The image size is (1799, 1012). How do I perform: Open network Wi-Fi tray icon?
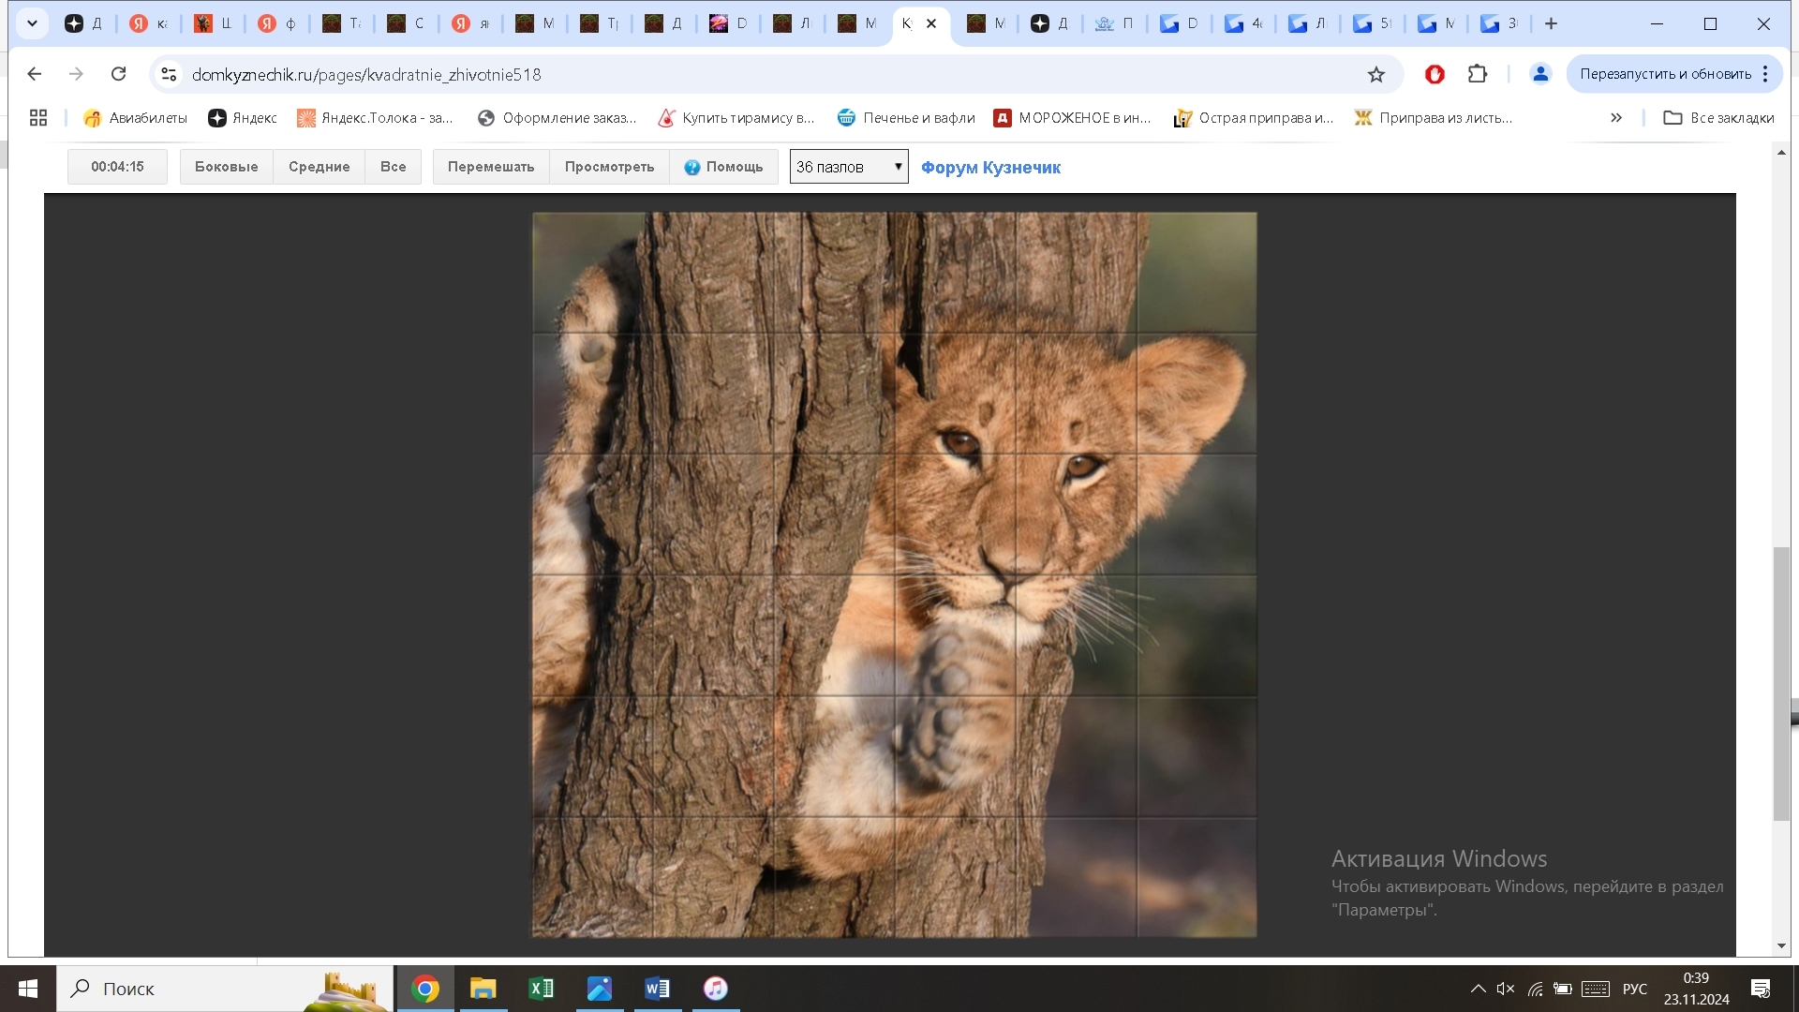click(x=1535, y=989)
